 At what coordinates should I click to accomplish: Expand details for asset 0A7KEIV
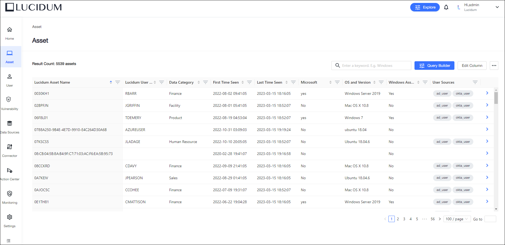(x=487, y=177)
